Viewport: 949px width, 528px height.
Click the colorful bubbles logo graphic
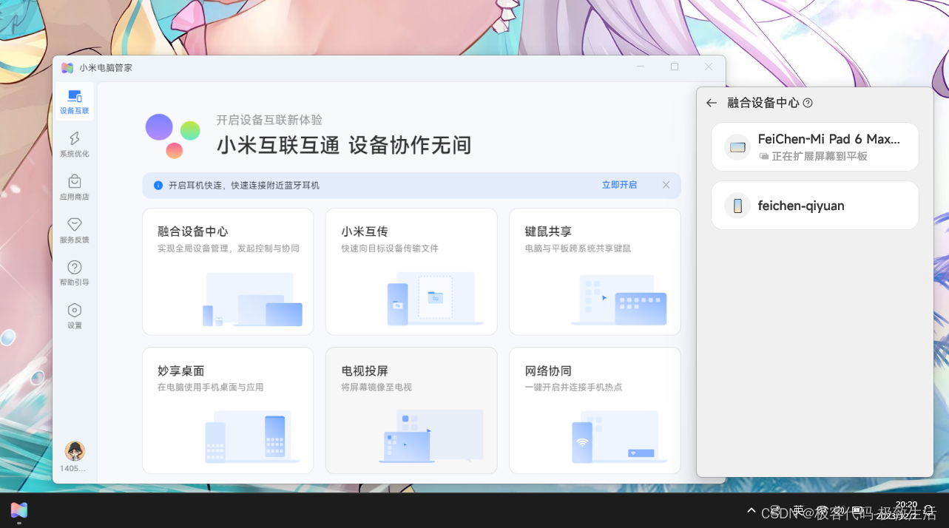click(x=172, y=136)
